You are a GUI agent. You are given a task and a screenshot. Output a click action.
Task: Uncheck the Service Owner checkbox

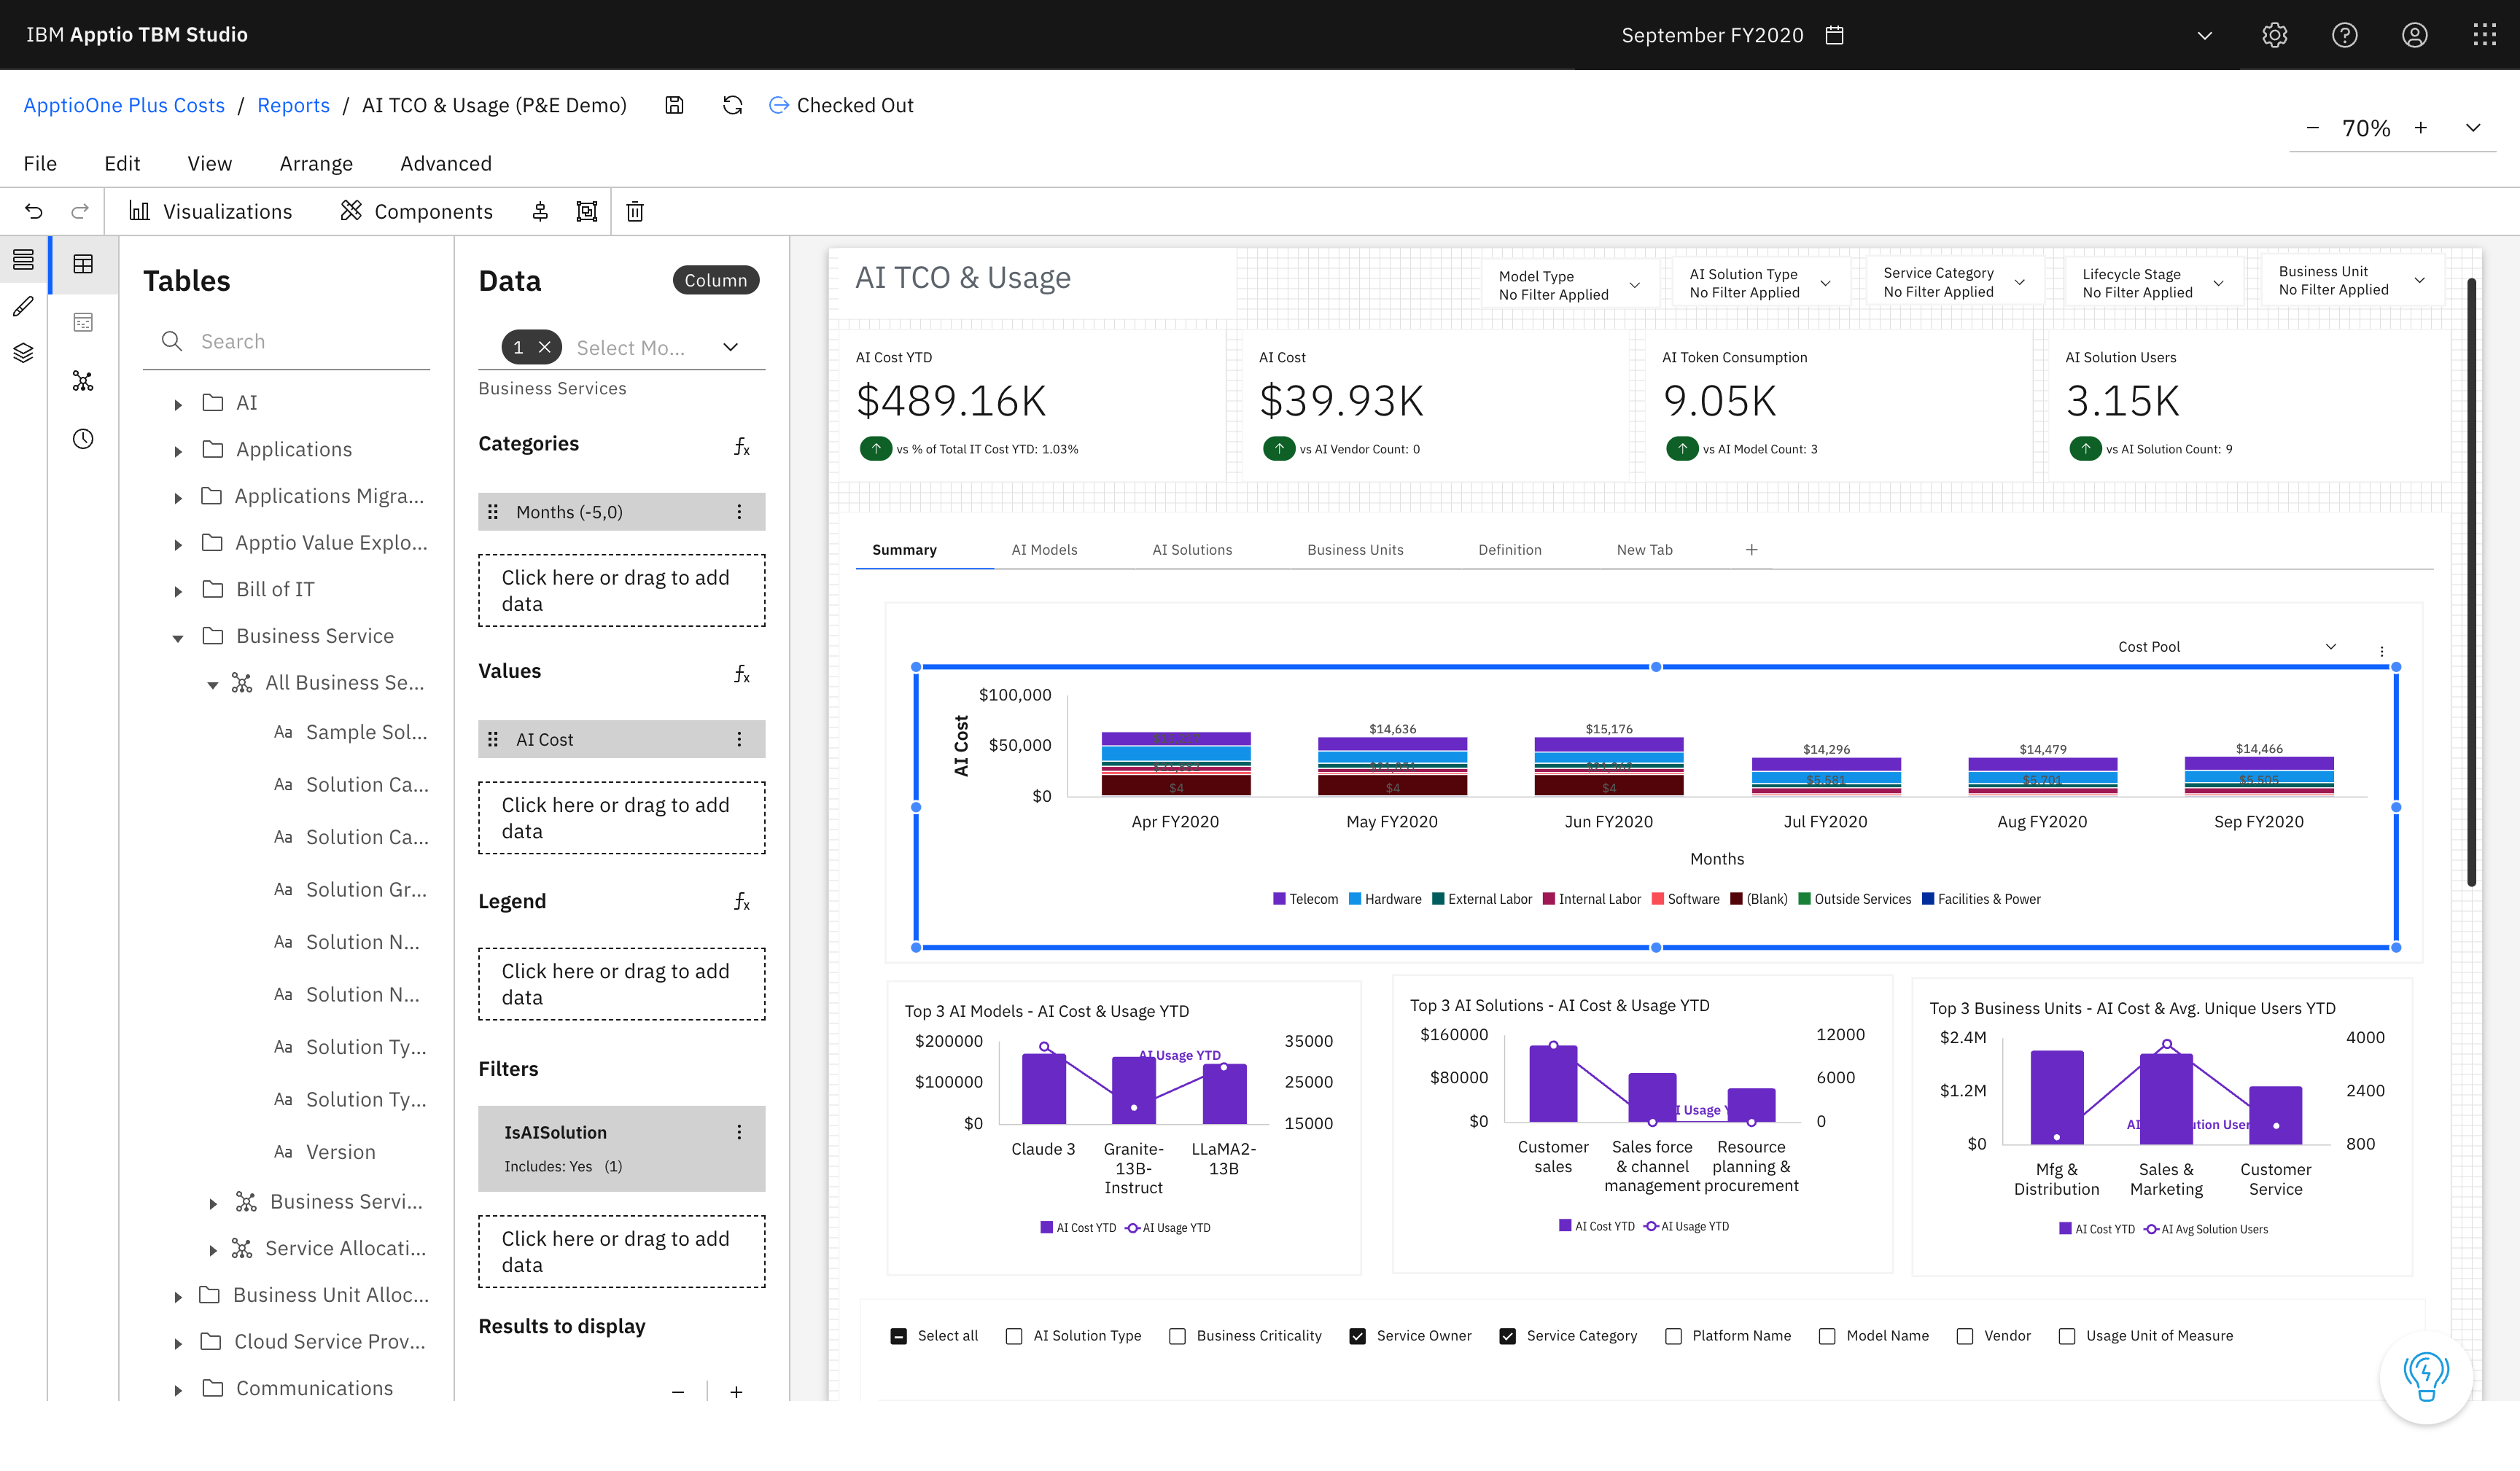[x=1357, y=1336]
